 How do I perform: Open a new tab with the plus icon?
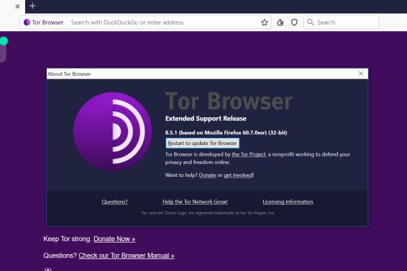point(33,6)
